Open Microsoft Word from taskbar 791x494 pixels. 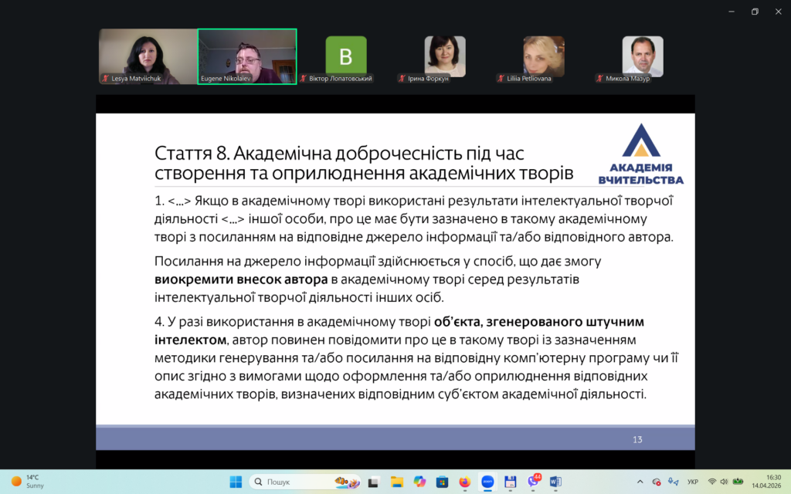pyautogui.click(x=555, y=482)
